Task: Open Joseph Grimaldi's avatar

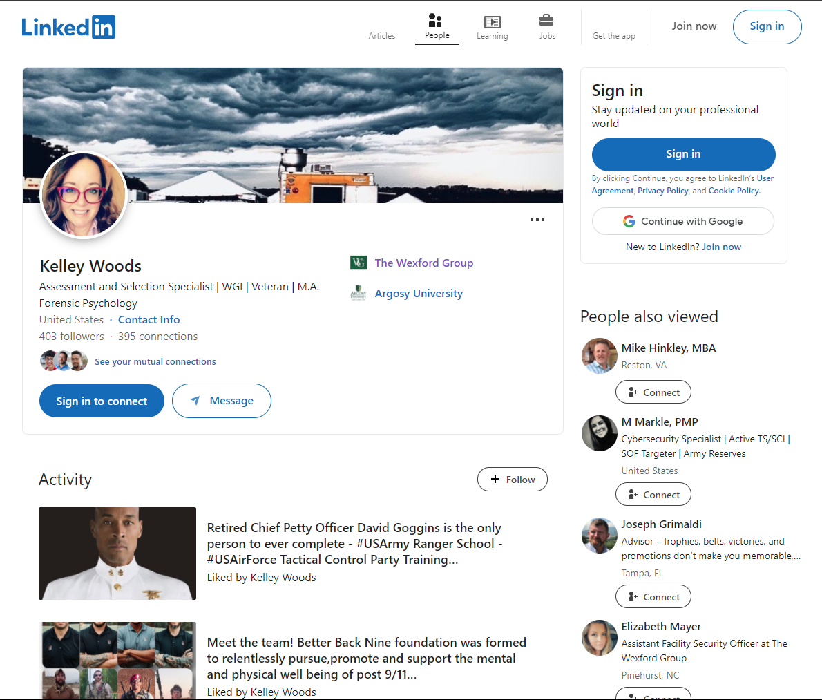Action: pos(599,536)
